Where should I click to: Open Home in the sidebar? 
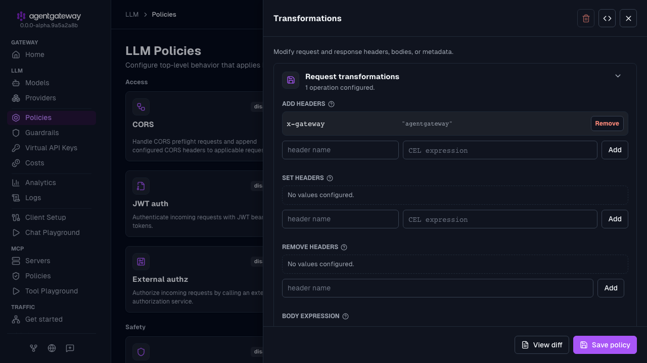52,54
